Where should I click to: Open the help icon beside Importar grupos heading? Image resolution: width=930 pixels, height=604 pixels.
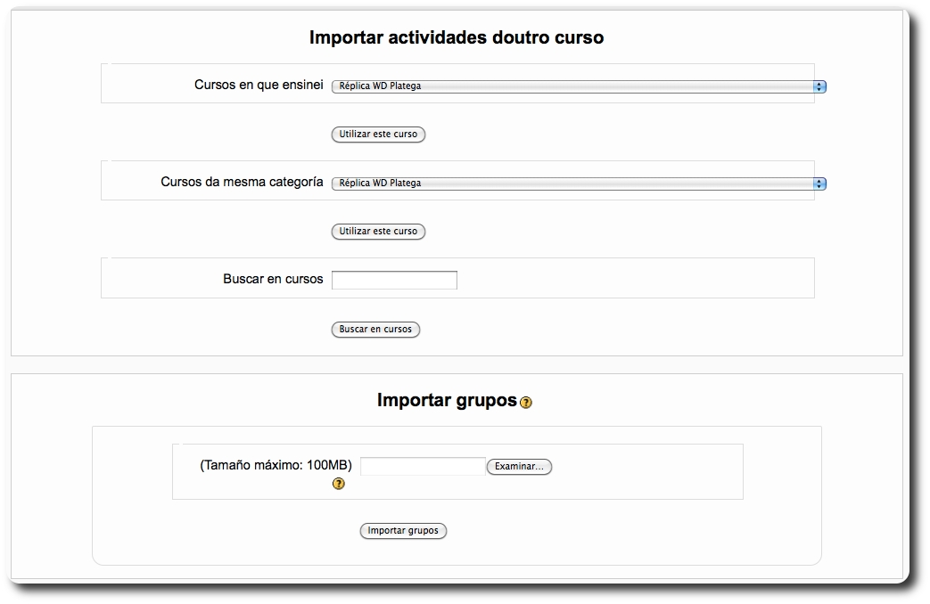(x=525, y=404)
